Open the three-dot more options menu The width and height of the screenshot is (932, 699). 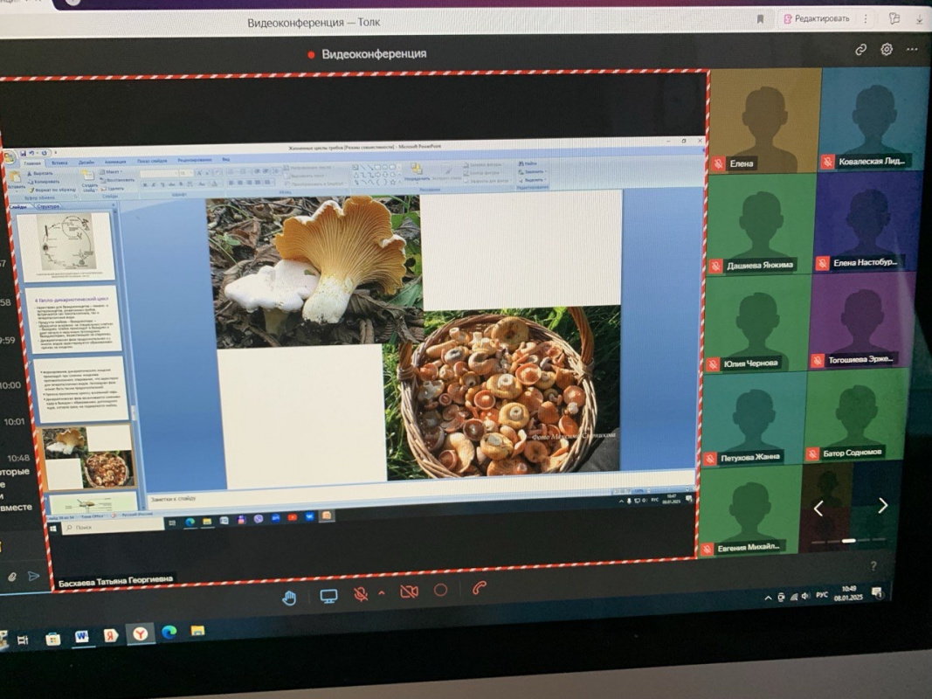[x=912, y=50]
